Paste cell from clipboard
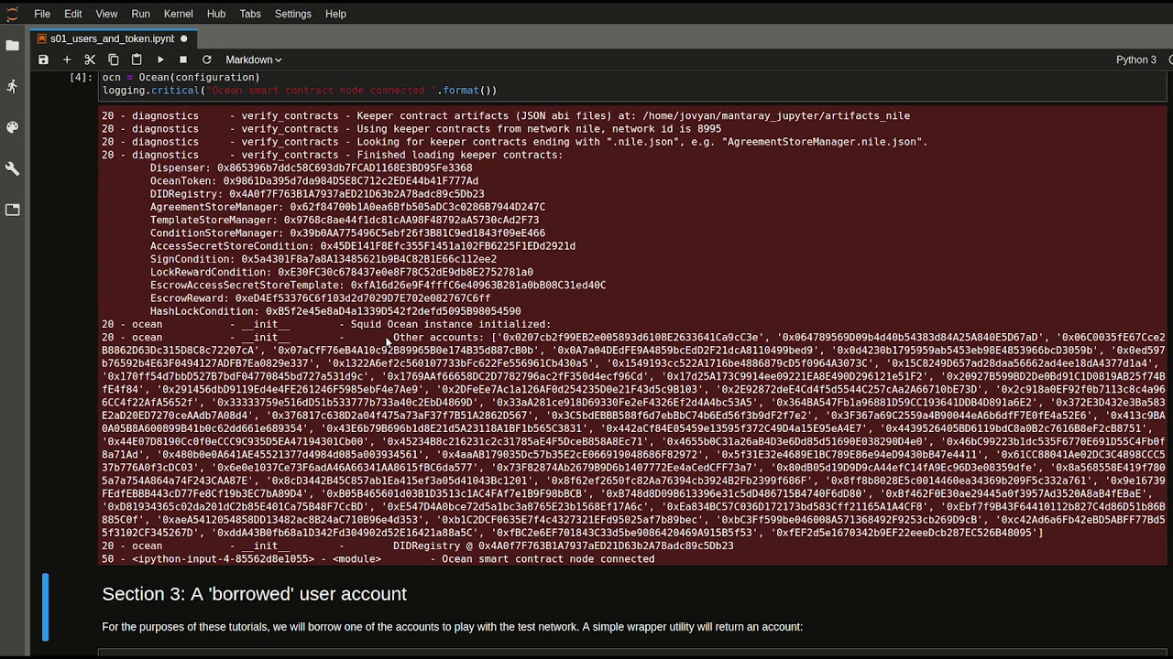The width and height of the screenshot is (1173, 659). pos(137,59)
